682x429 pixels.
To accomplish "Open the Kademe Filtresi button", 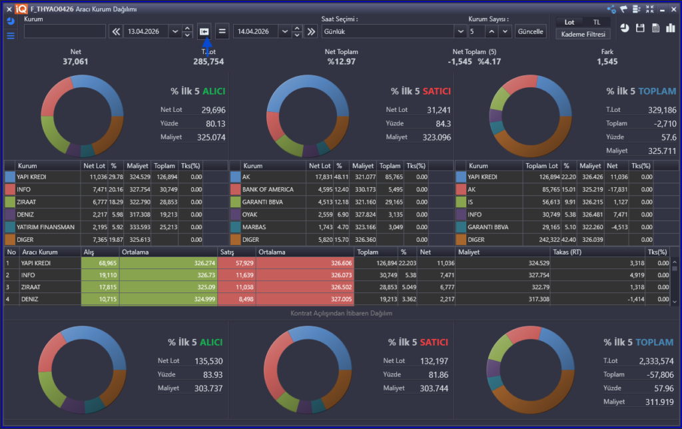I will [583, 34].
